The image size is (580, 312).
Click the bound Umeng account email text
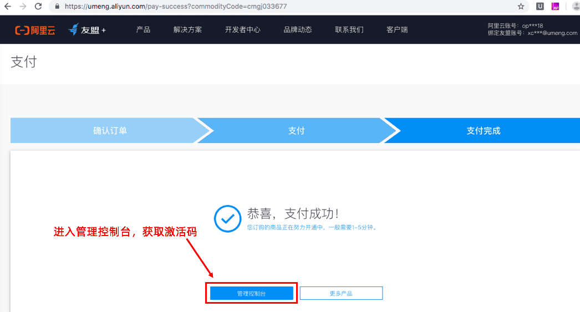(532, 33)
